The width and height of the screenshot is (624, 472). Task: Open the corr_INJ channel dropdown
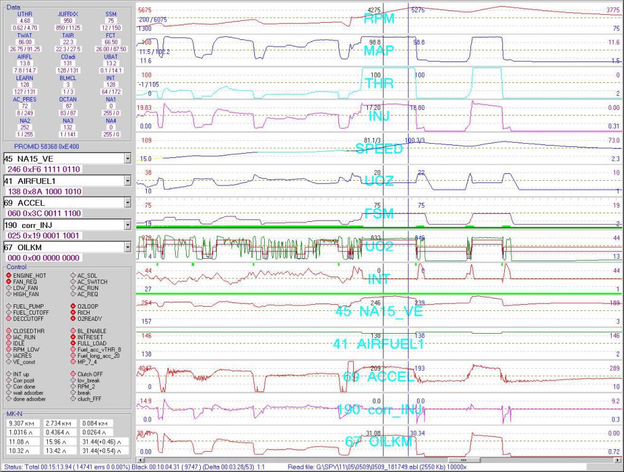pyautogui.click(x=127, y=225)
